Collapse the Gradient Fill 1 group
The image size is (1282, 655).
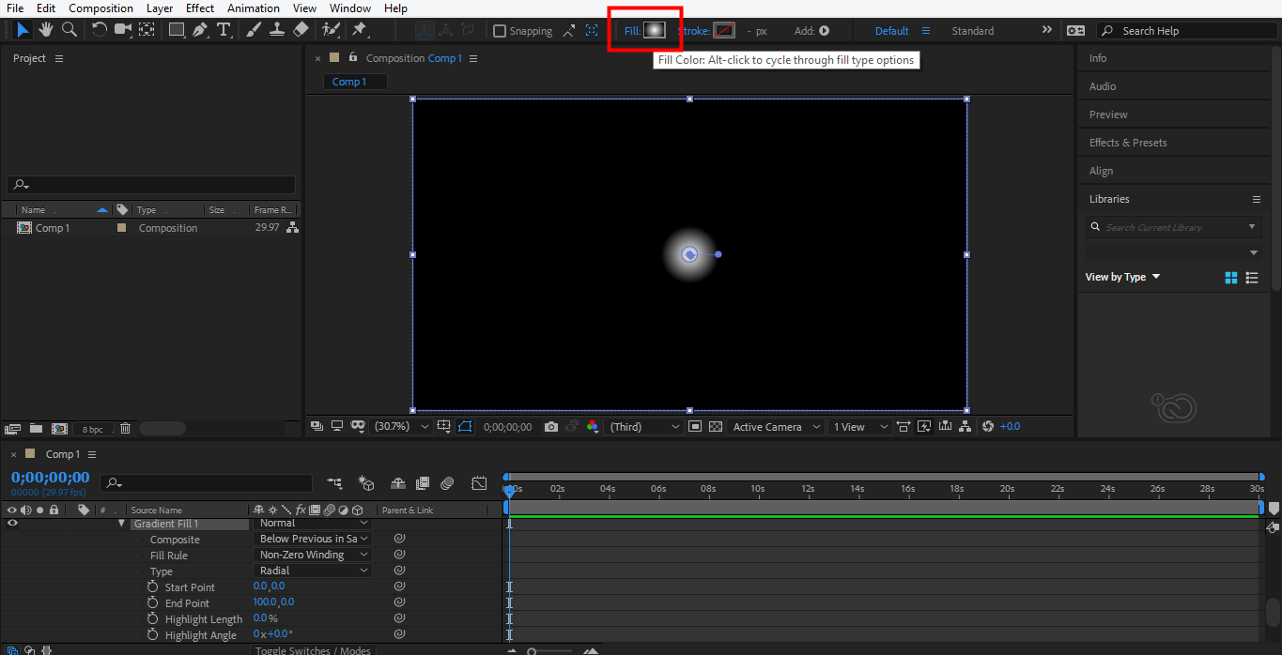pyautogui.click(x=121, y=524)
